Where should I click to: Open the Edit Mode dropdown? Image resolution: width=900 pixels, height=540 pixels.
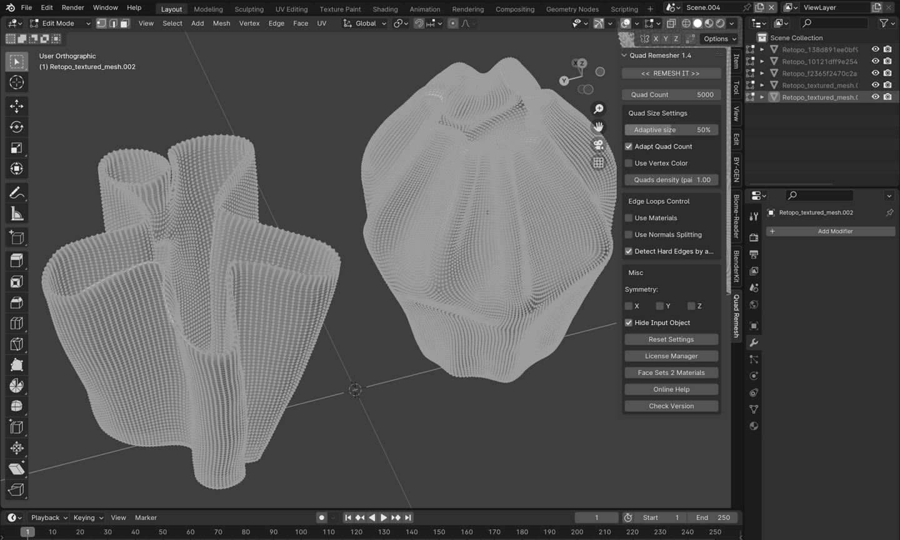coord(60,23)
